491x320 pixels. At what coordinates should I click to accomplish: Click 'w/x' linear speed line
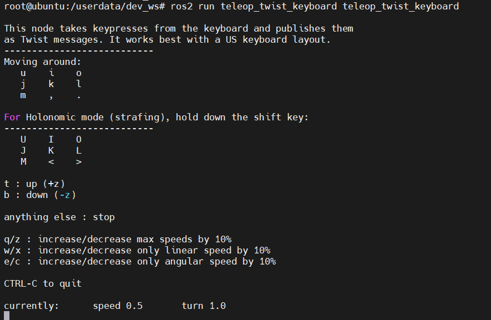(x=137, y=251)
